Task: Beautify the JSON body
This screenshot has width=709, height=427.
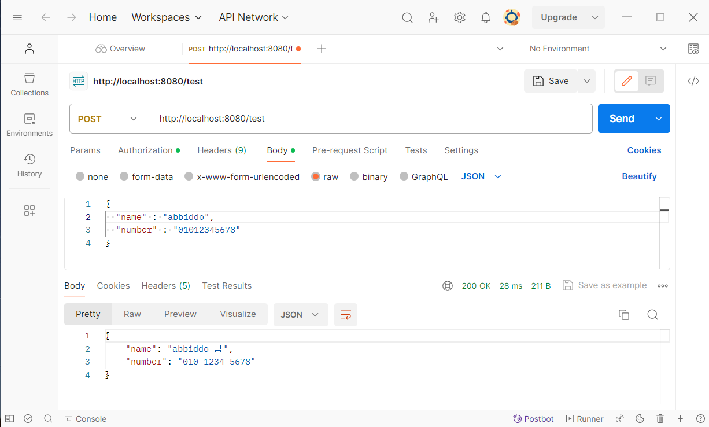Action: click(x=639, y=176)
